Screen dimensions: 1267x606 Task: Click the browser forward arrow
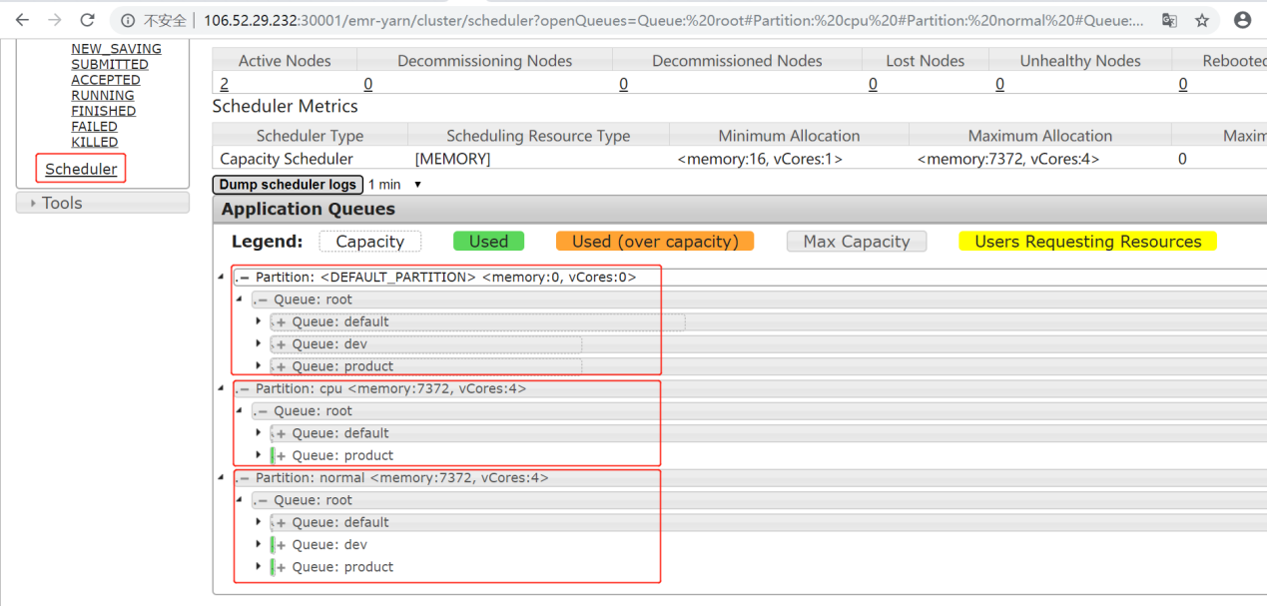pos(55,20)
